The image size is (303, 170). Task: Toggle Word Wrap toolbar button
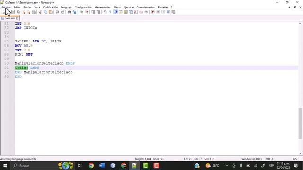105,12
